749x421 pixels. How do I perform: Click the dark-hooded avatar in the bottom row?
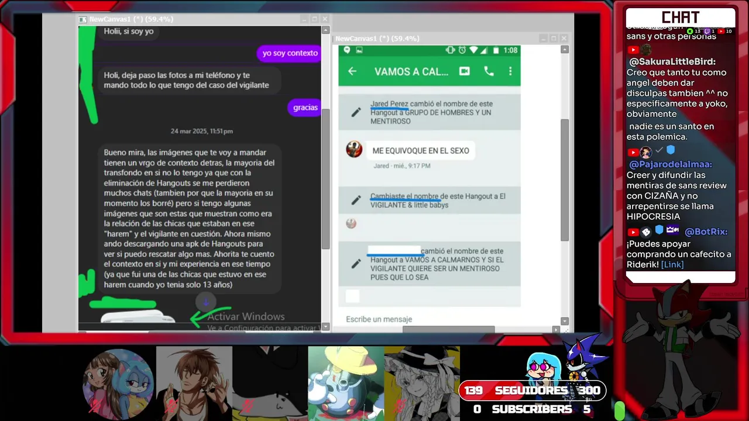[270, 383]
